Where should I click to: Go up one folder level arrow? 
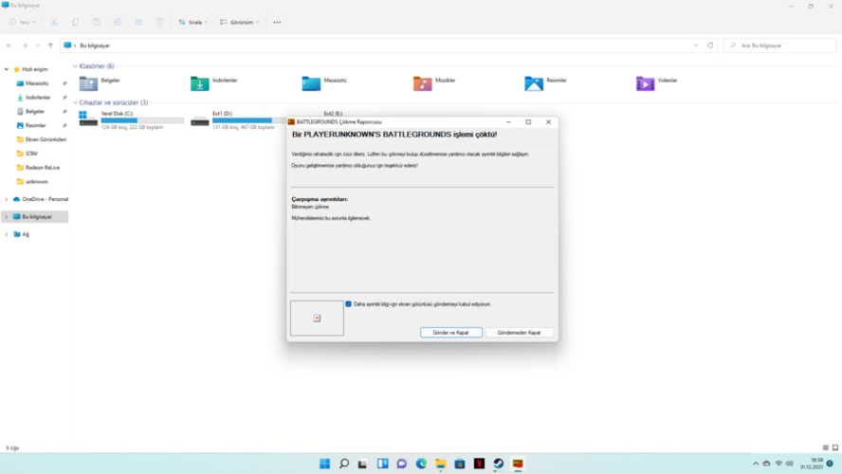pyautogui.click(x=50, y=46)
